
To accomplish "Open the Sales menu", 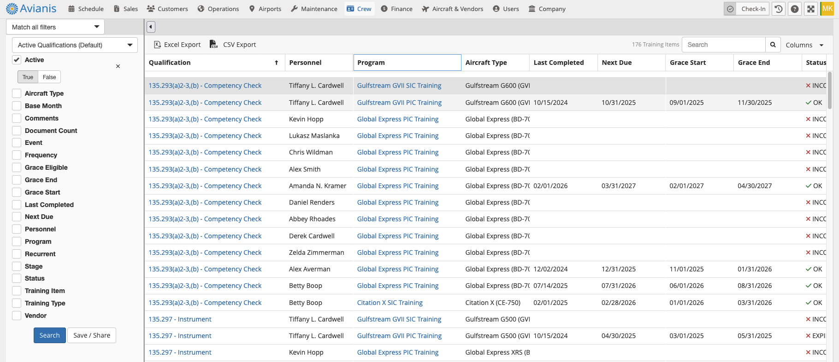I will point(126,9).
